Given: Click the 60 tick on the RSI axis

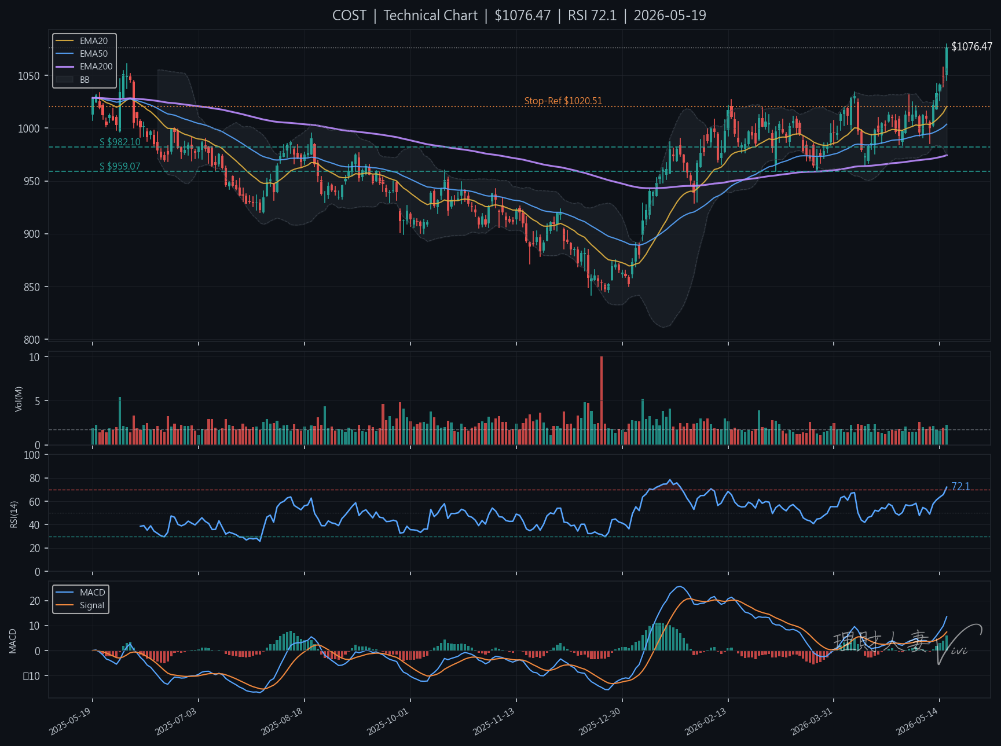Looking at the screenshot, I should [x=35, y=502].
